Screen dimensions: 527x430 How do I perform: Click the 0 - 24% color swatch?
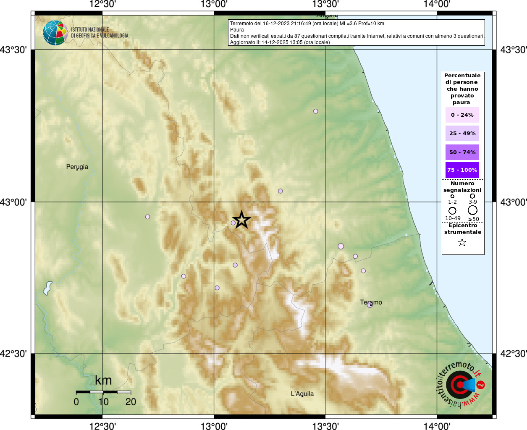coord(462,115)
